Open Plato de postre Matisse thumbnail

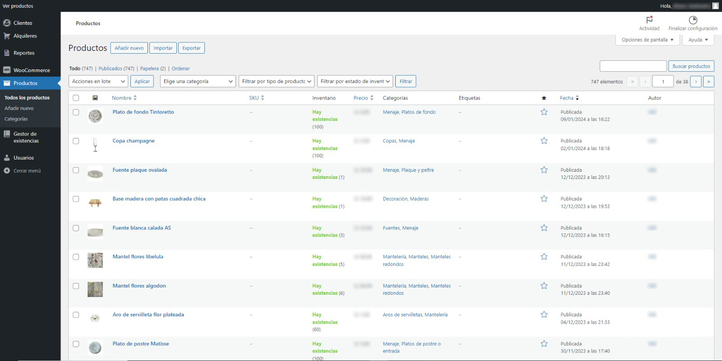[95, 347]
